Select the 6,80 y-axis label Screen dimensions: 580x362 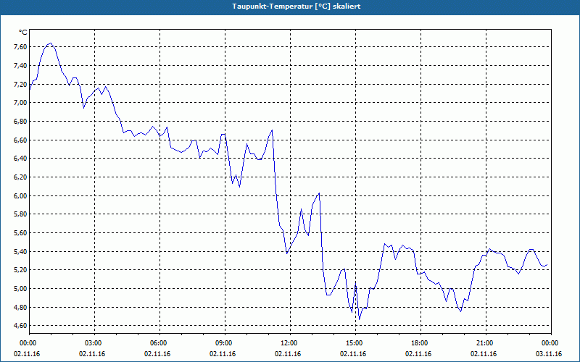(x=20, y=121)
